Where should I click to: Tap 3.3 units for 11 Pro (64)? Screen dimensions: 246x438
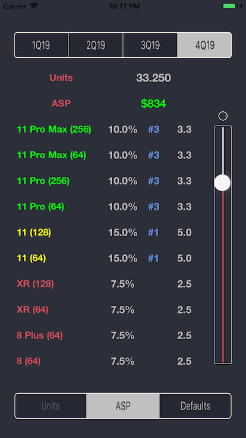(x=184, y=207)
